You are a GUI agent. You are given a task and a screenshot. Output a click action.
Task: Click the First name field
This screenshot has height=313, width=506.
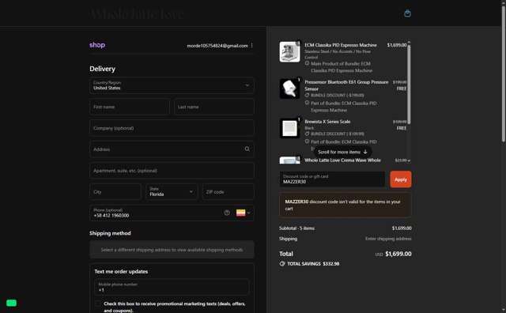tap(130, 107)
